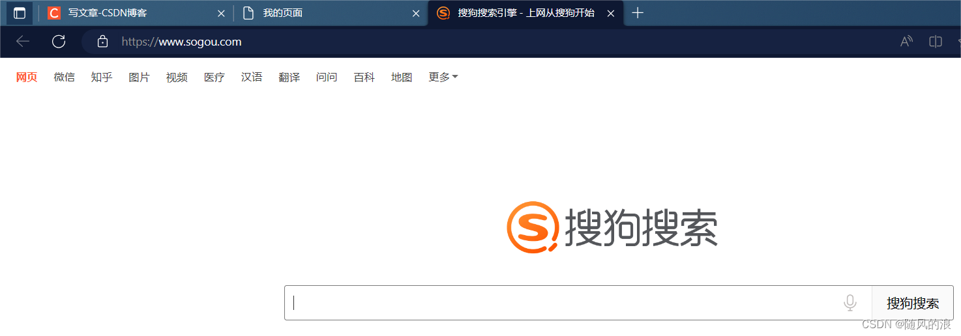Open the 翻译 link
Image resolution: width=961 pixels, height=336 pixels.
(289, 77)
